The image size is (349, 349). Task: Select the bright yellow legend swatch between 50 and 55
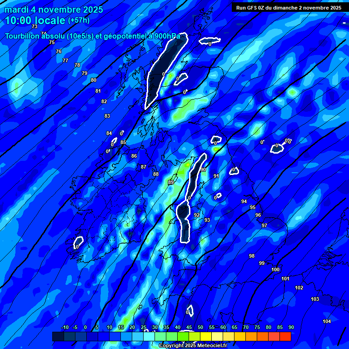pyautogui.click(x=205, y=336)
